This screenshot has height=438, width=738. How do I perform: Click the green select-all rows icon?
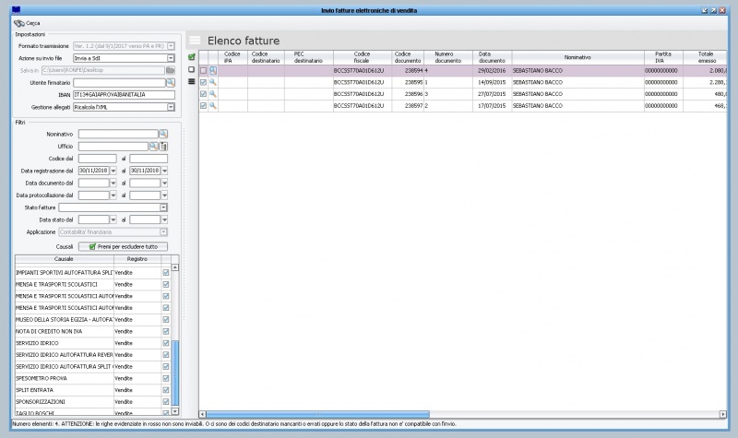[x=191, y=57]
